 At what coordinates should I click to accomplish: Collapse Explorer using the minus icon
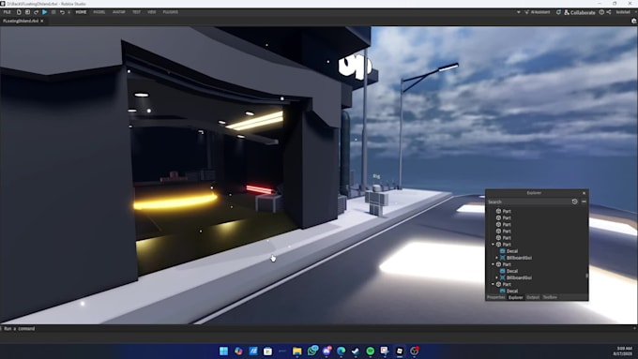584,202
